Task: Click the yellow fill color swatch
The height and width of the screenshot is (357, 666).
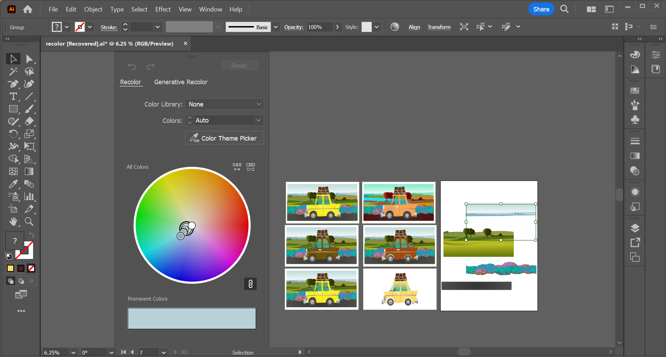Action: 10,268
